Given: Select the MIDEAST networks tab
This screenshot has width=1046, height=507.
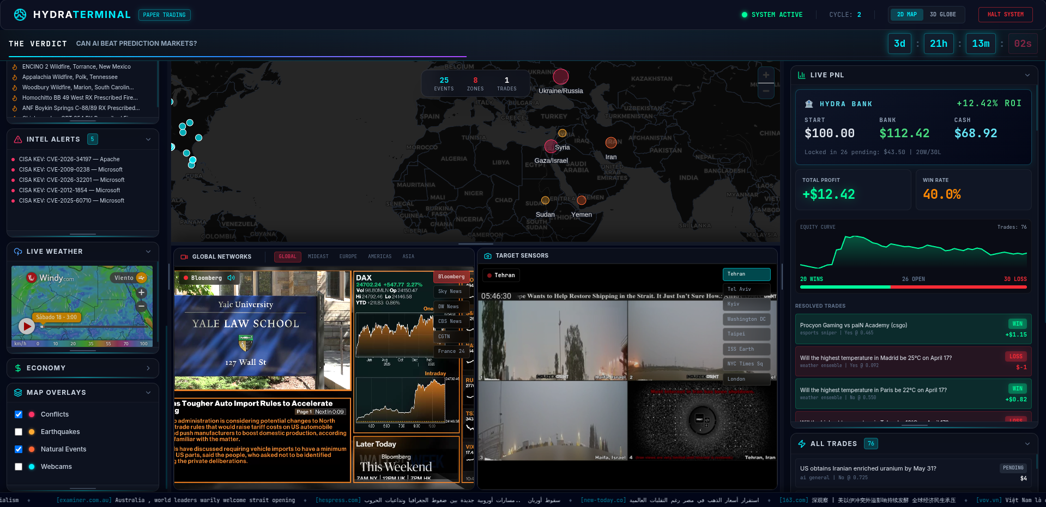Looking at the screenshot, I should point(318,256).
